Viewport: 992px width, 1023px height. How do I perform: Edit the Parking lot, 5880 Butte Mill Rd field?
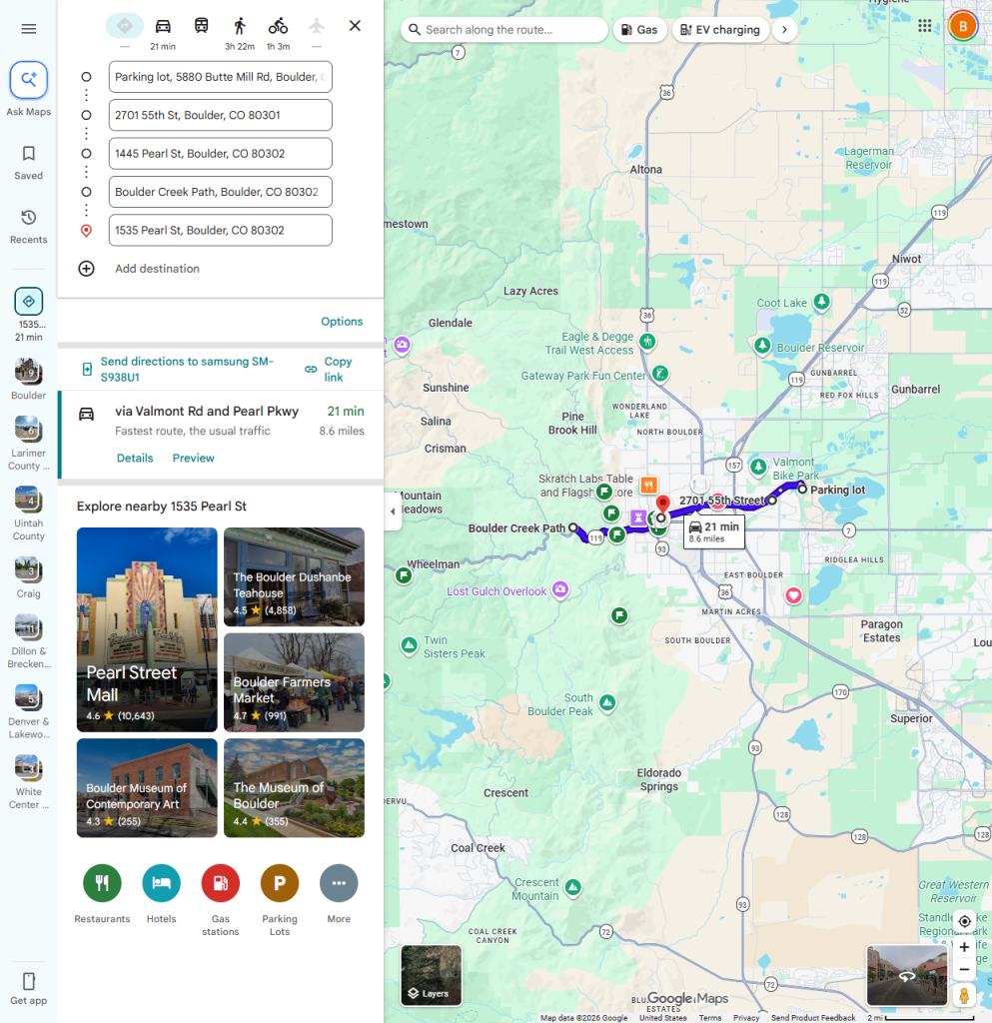(x=221, y=77)
